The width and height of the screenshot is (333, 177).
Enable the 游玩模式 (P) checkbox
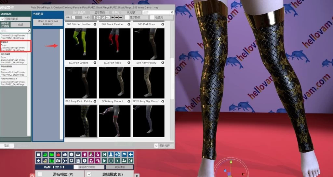click(x=40, y=174)
